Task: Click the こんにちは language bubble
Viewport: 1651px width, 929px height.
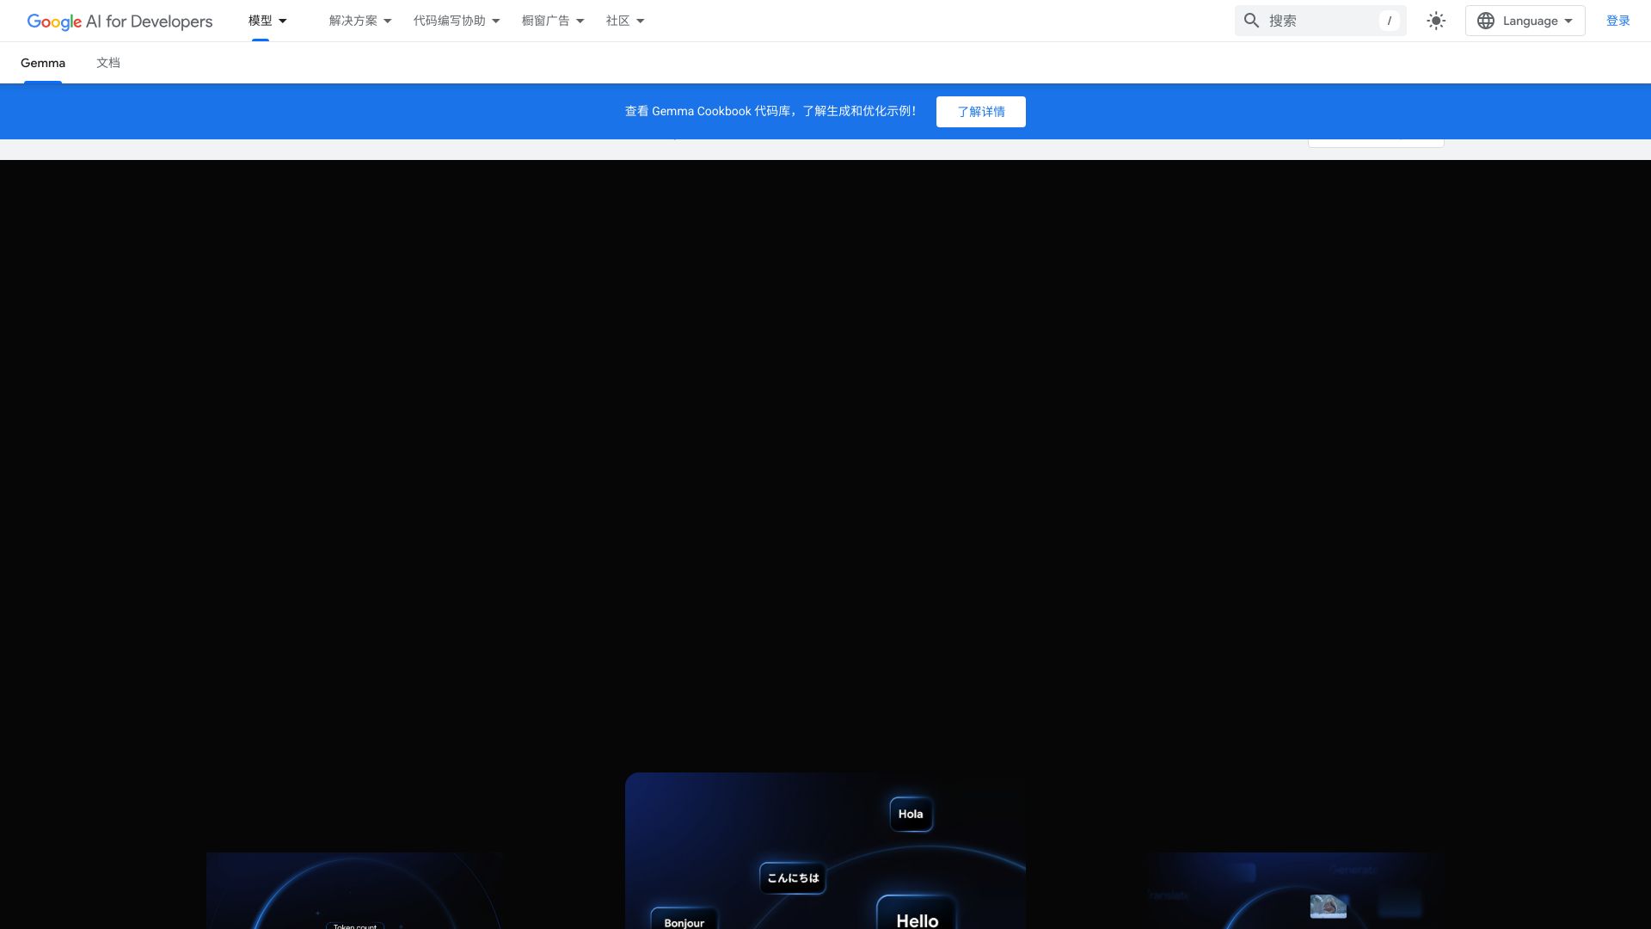Action: point(793,878)
